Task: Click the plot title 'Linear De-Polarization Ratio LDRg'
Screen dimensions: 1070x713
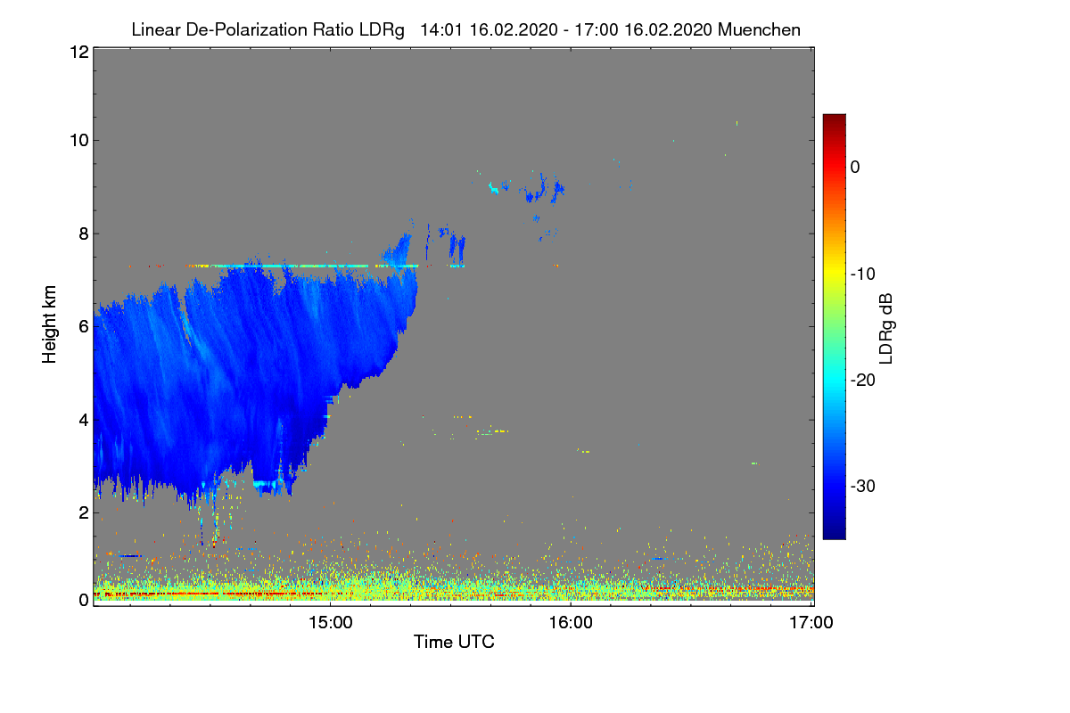Action: coord(267,29)
